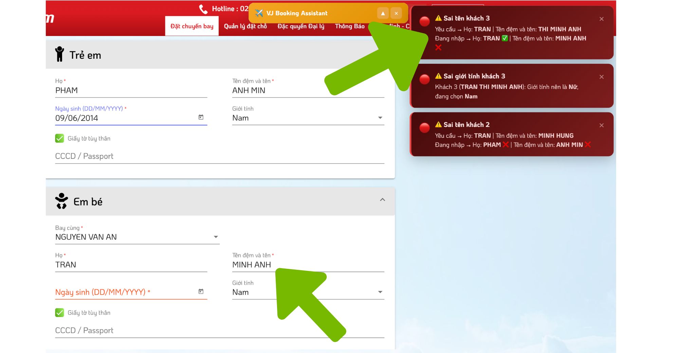Click the Em bé infant icon
Image resolution: width=679 pixels, height=353 pixels.
coord(61,201)
